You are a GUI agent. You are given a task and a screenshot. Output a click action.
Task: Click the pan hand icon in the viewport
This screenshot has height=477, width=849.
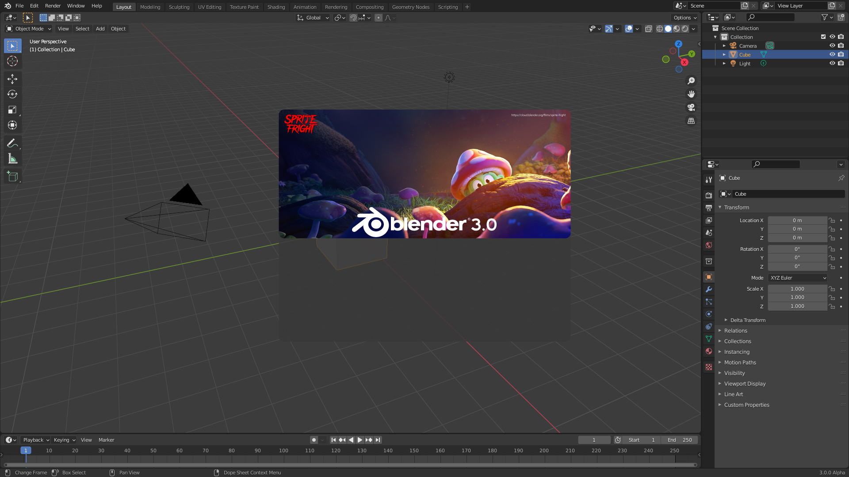(691, 94)
